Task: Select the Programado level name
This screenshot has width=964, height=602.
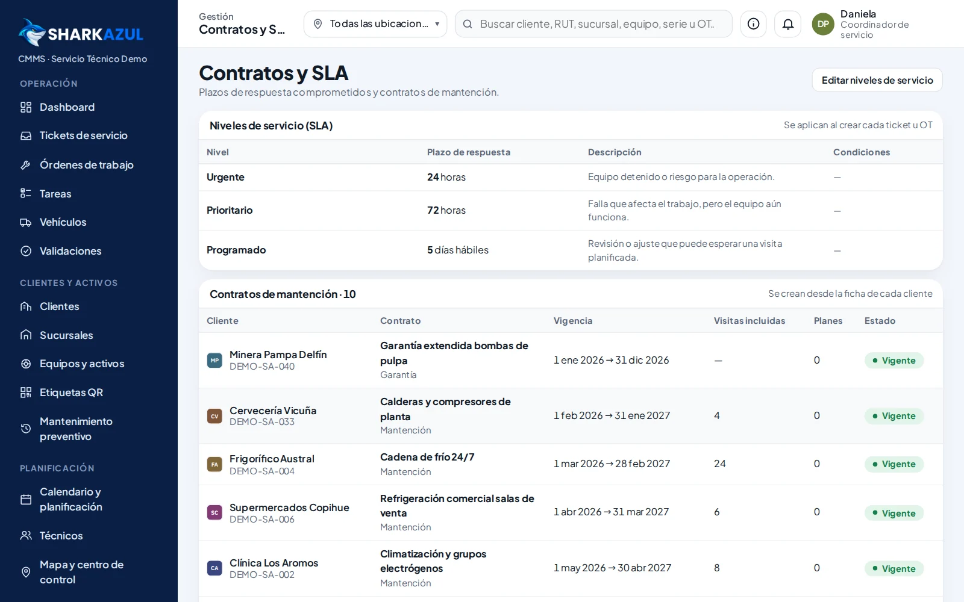Action: 236,250
